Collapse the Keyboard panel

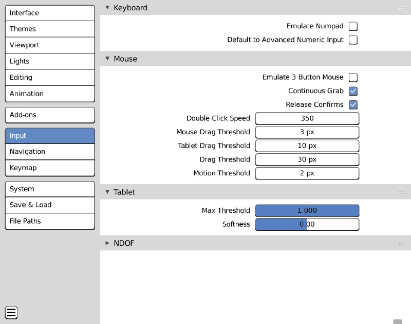(x=107, y=8)
